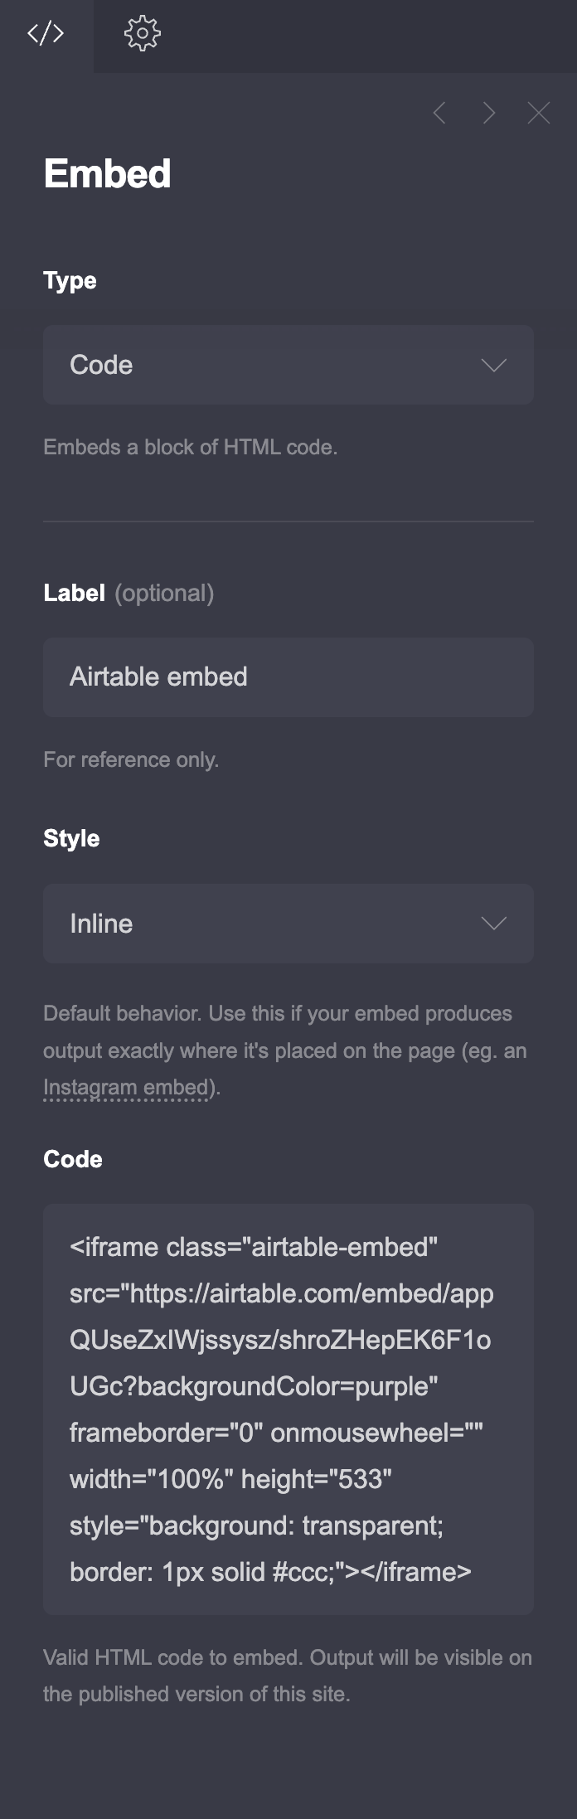
Task: Click the Type field chevron icon
Action: pos(493,365)
